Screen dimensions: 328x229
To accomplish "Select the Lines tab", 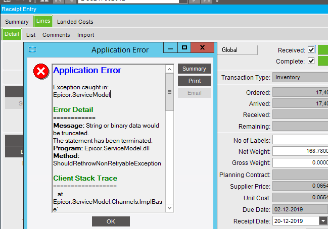I will tap(43, 21).
